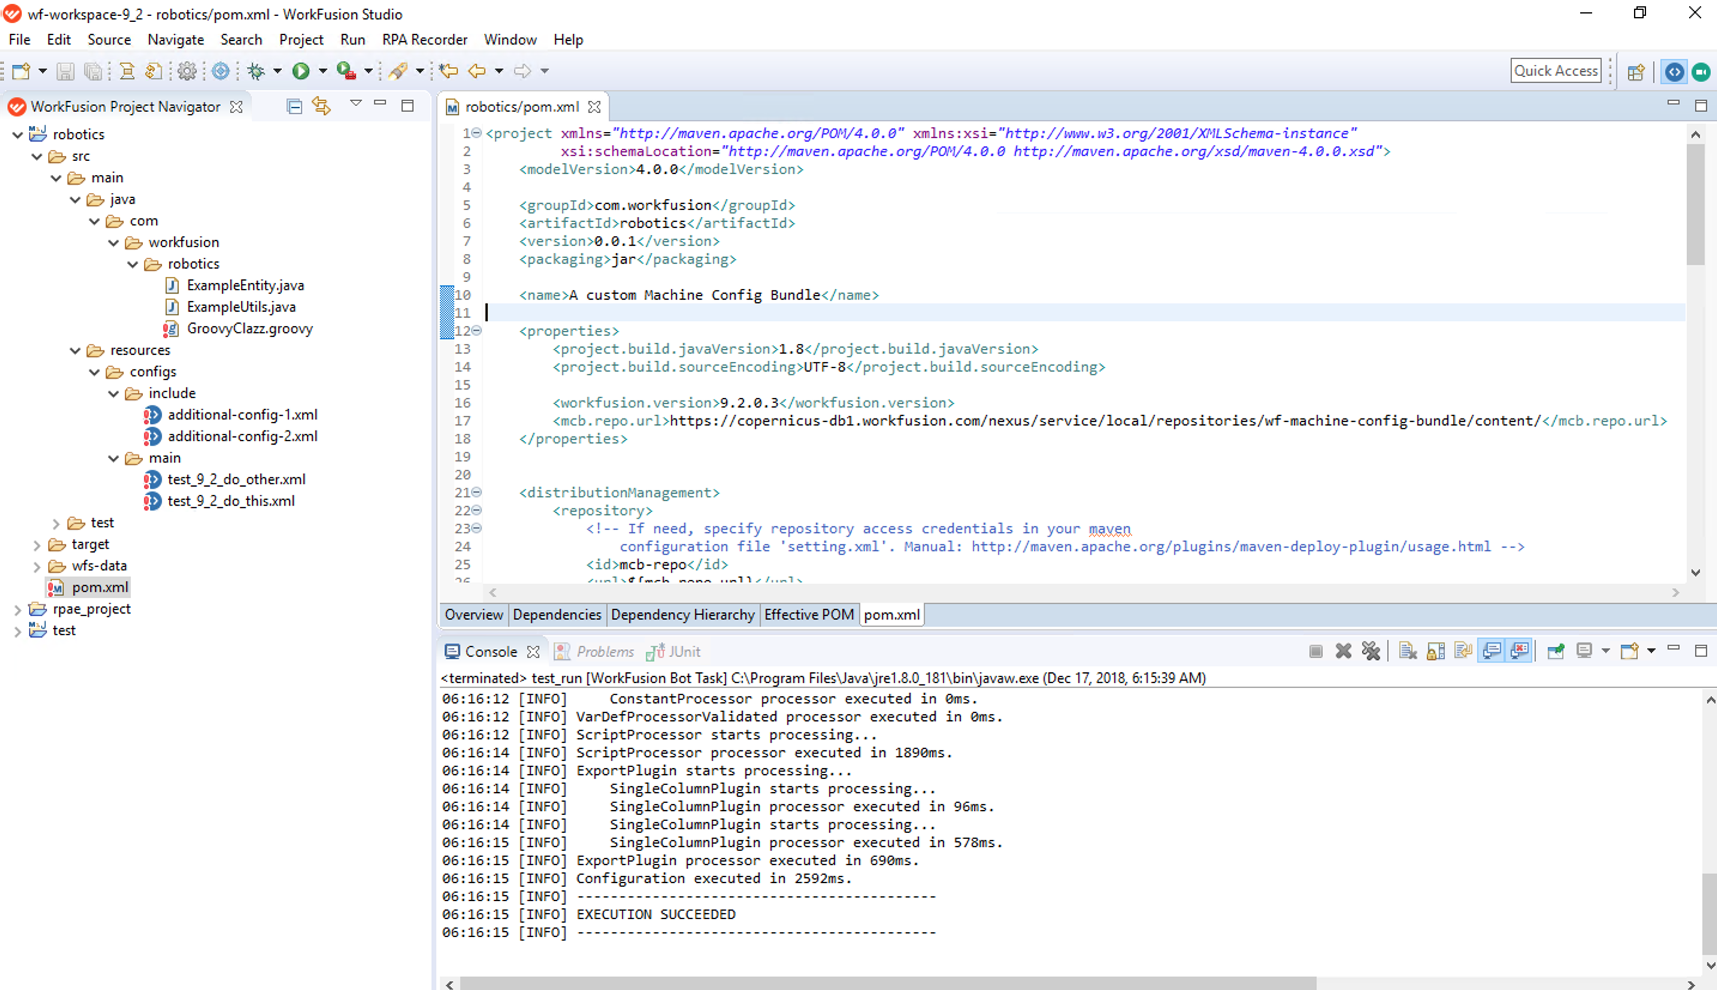This screenshot has height=990, width=1717.
Task: Click the Save All toolbar icon
Action: point(92,71)
